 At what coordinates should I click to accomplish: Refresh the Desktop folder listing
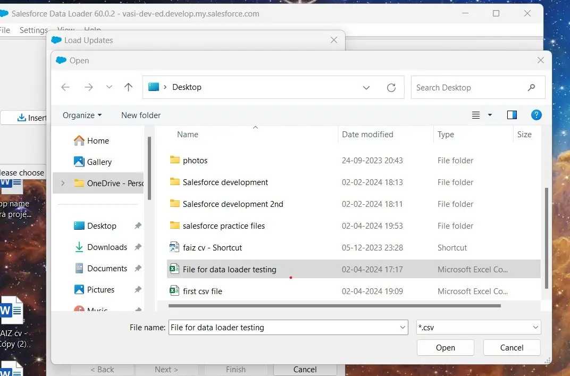391,88
